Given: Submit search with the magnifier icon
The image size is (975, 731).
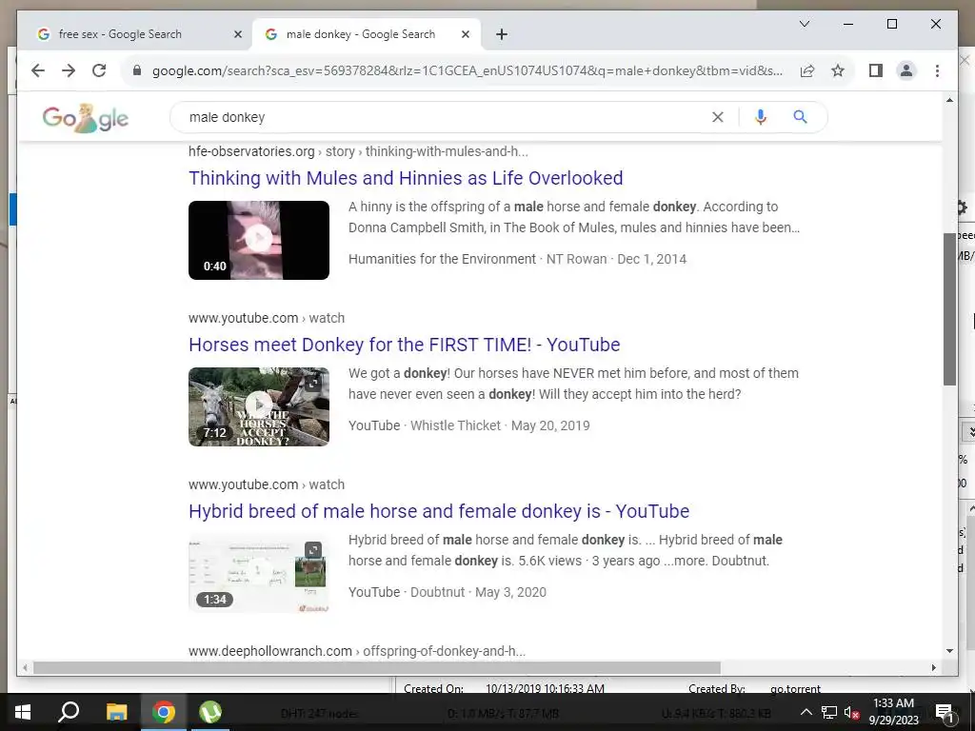Looking at the screenshot, I should 800,117.
